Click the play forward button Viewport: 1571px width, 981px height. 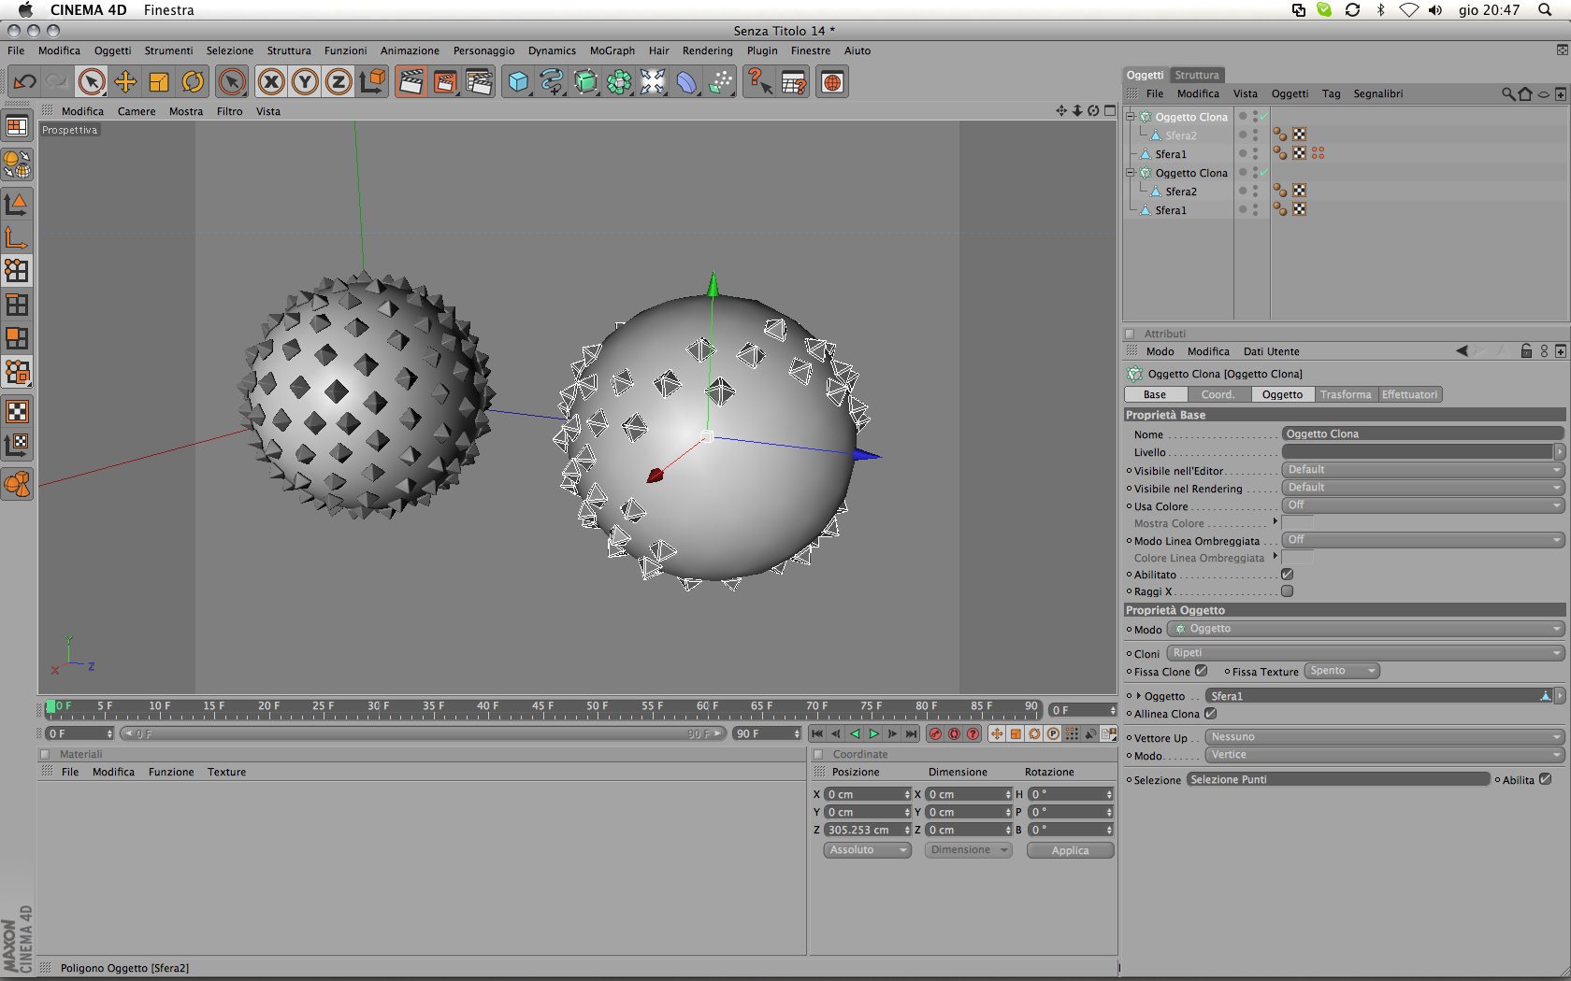click(x=873, y=734)
